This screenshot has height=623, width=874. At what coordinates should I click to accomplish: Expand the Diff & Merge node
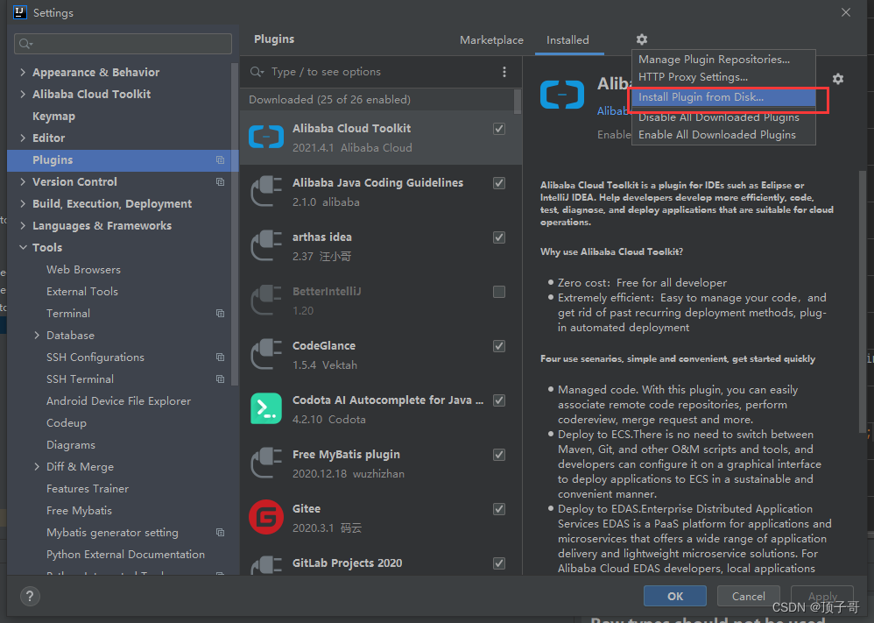pos(37,467)
